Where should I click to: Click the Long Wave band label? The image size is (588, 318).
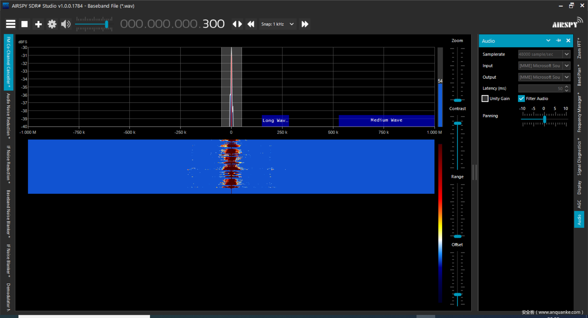click(275, 120)
